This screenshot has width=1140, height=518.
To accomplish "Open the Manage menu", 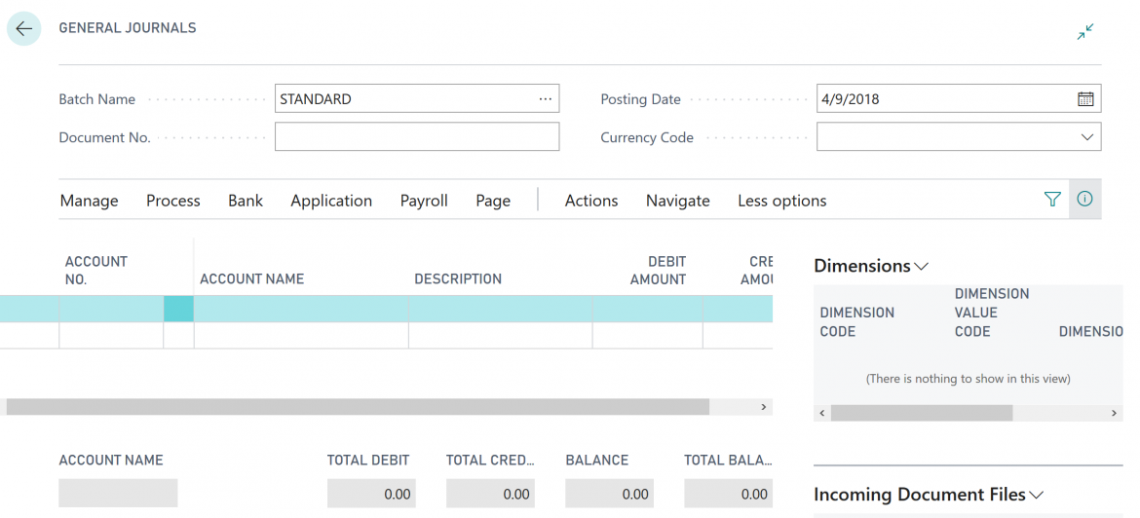I will point(89,201).
